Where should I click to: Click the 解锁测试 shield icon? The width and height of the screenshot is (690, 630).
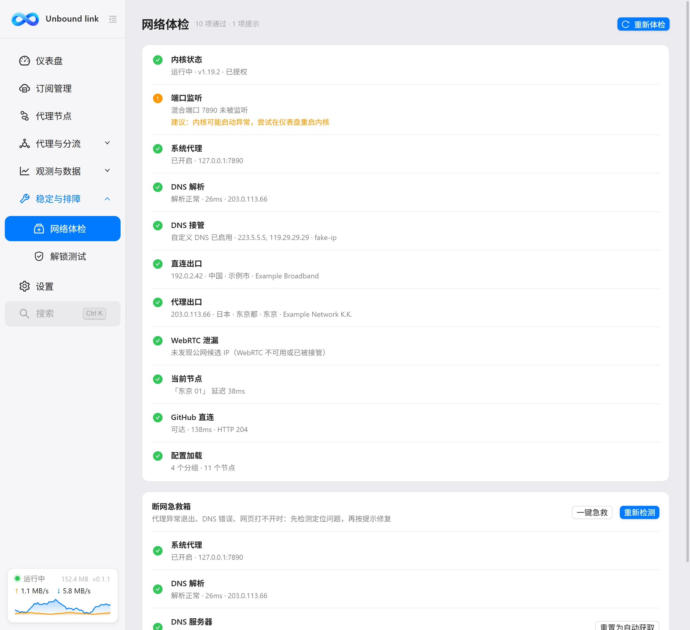39,256
